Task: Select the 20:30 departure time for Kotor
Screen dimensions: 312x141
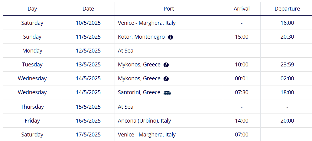Action: pyautogui.click(x=287, y=37)
